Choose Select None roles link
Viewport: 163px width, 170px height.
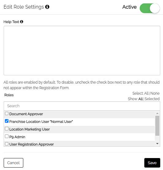155,93
